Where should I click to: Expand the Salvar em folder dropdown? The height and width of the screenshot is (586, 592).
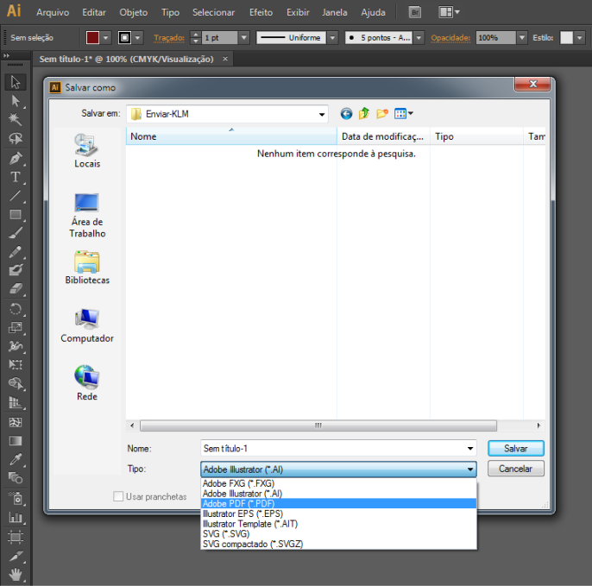coord(321,114)
